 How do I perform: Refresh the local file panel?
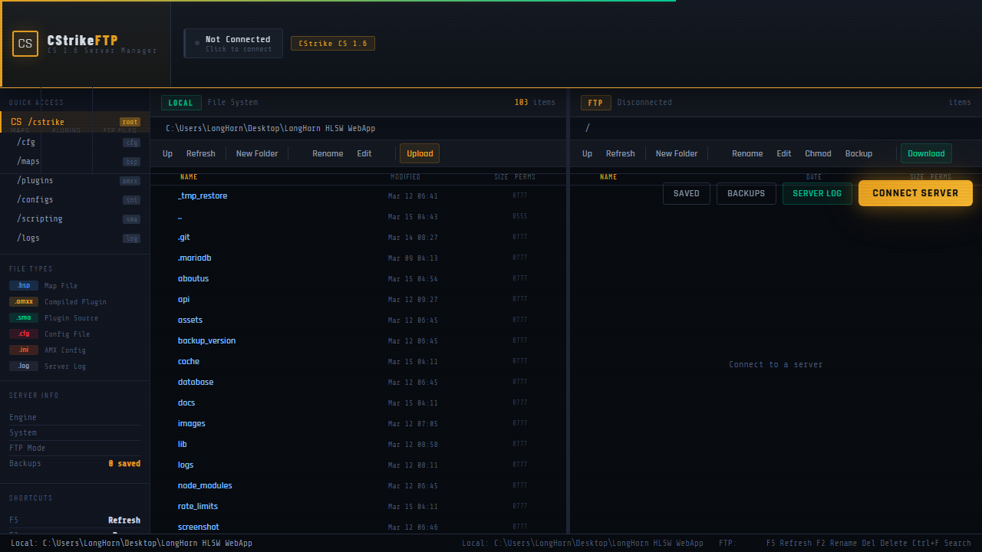(x=201, y=153)
